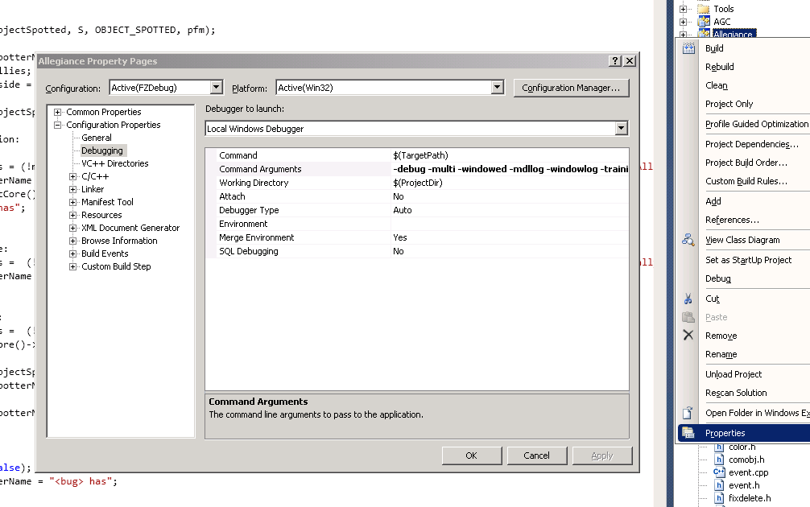Click the Command Arguments value field
The image size is (810, 507).
point(510,169)
